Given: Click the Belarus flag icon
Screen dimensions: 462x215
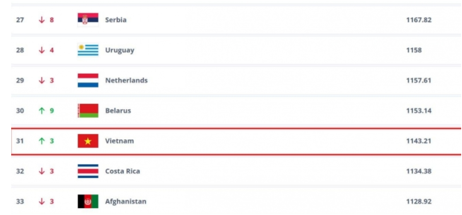Looking at the screenshot, I should (88, 110).
